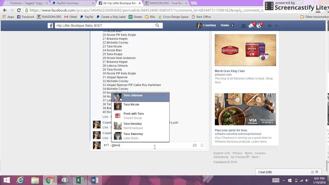Open the RANDOM.ORG bookmark
The width and height of the screenshot is (329, 185).
pos(49,17)
